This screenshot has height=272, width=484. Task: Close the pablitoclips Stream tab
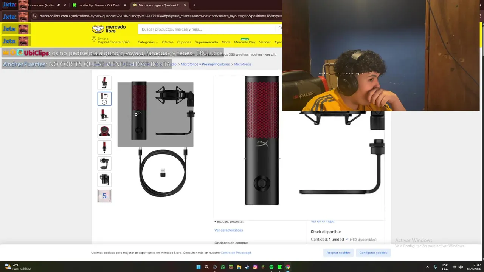125,5
